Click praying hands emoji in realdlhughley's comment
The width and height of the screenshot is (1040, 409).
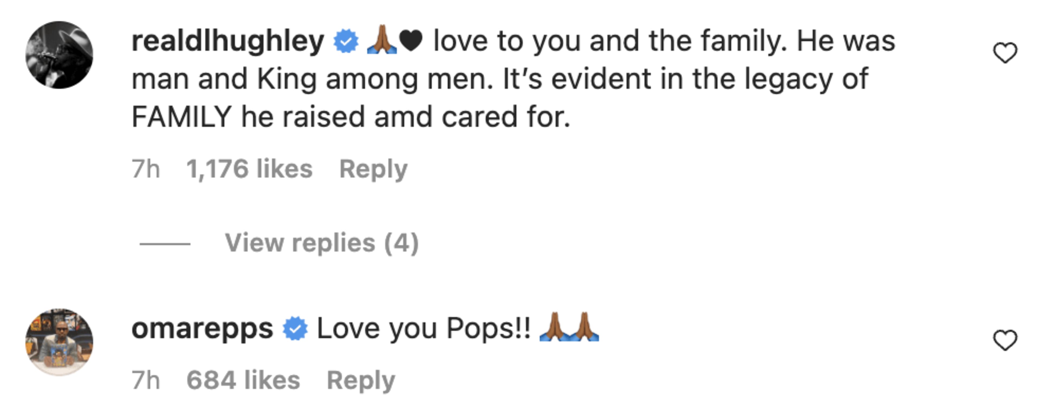pyautogui.click(x=382, y=40)
